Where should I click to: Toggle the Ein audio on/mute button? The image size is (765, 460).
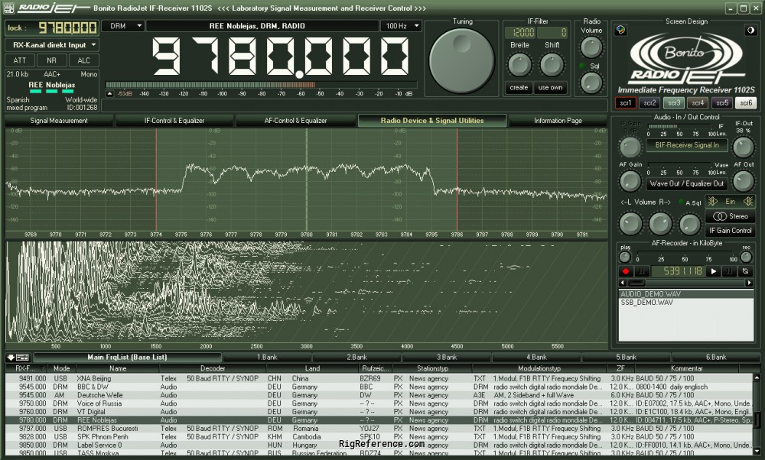coord(731,201)
